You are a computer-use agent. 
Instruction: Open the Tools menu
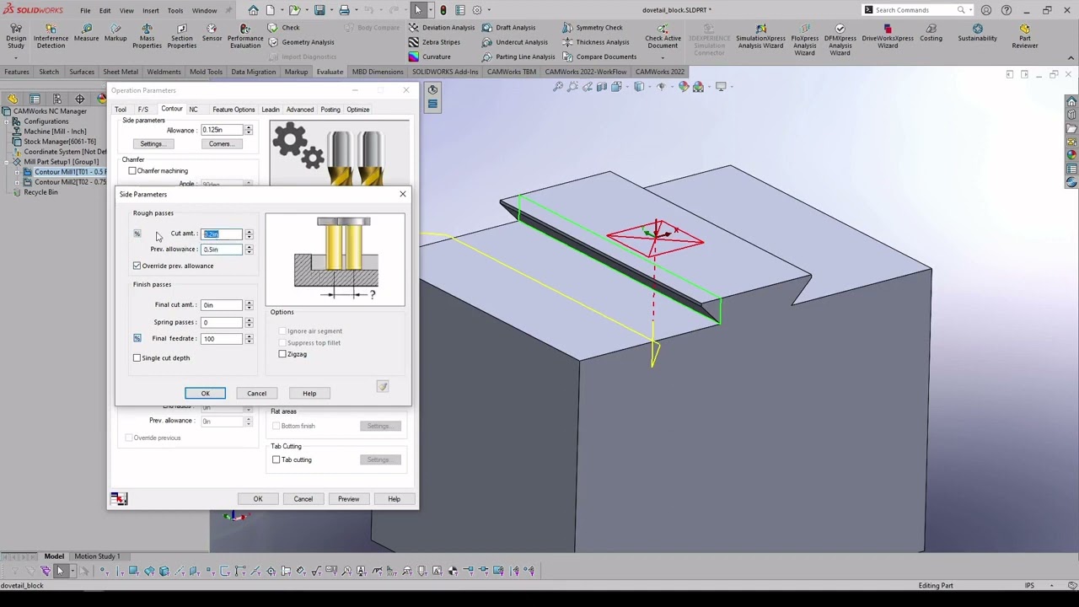coord(175,10)
